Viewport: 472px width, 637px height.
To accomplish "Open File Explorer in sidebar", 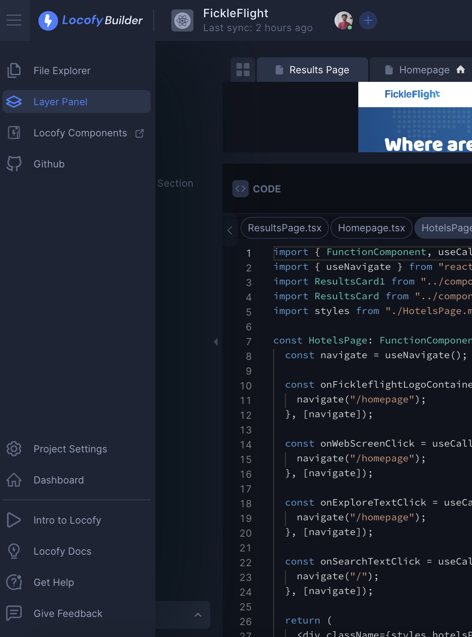I will tap(62, 71).
